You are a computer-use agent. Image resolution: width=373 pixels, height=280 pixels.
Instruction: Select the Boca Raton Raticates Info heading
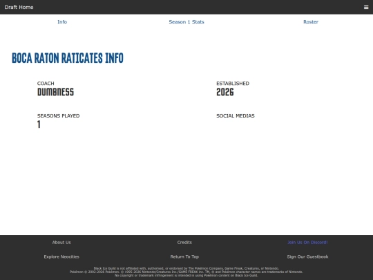click(x=68, y=58)
